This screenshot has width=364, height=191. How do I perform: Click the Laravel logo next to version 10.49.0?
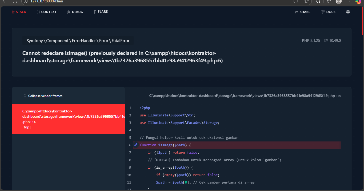[x=326, y=41]
